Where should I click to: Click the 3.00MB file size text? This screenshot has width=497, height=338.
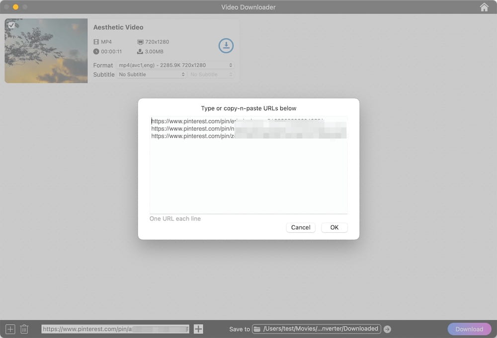click(x=154, y=51)
